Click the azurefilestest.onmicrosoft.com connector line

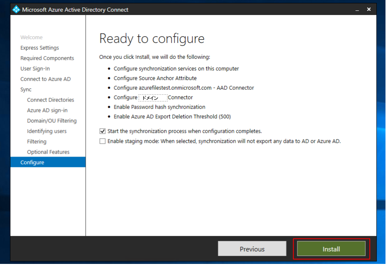click(x=184, y=88)
